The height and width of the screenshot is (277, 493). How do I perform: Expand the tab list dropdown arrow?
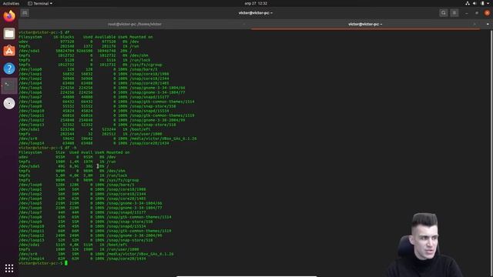(x=488, y=24)
